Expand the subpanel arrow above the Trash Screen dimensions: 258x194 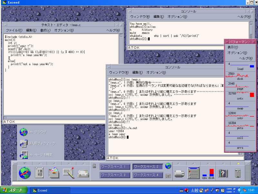pyautogui.click(x=238, y=164)
